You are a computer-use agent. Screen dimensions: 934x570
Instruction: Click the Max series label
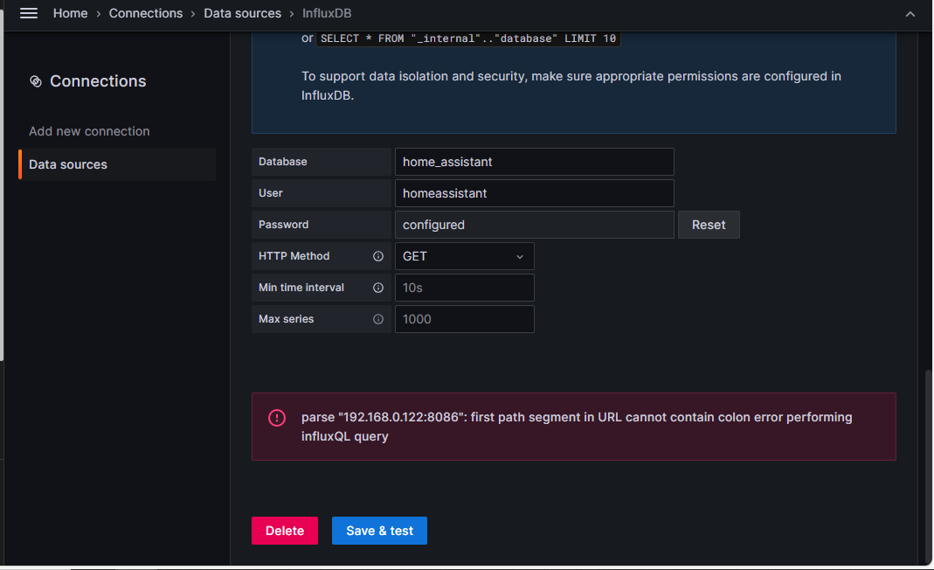tap(286, 319)
